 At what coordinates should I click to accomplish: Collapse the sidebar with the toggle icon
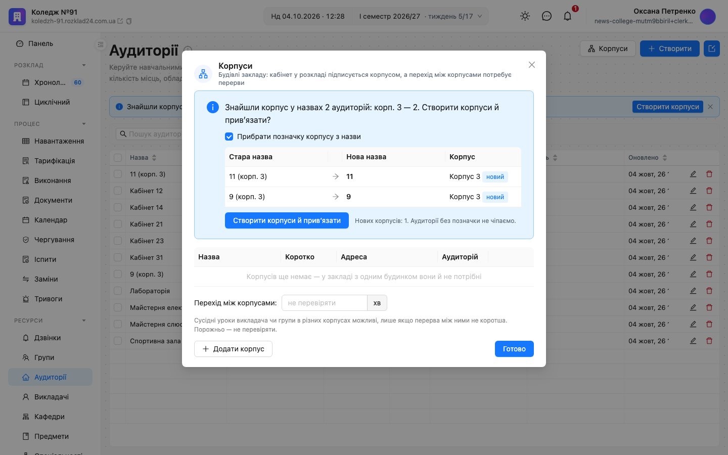[x=100, y=44]
